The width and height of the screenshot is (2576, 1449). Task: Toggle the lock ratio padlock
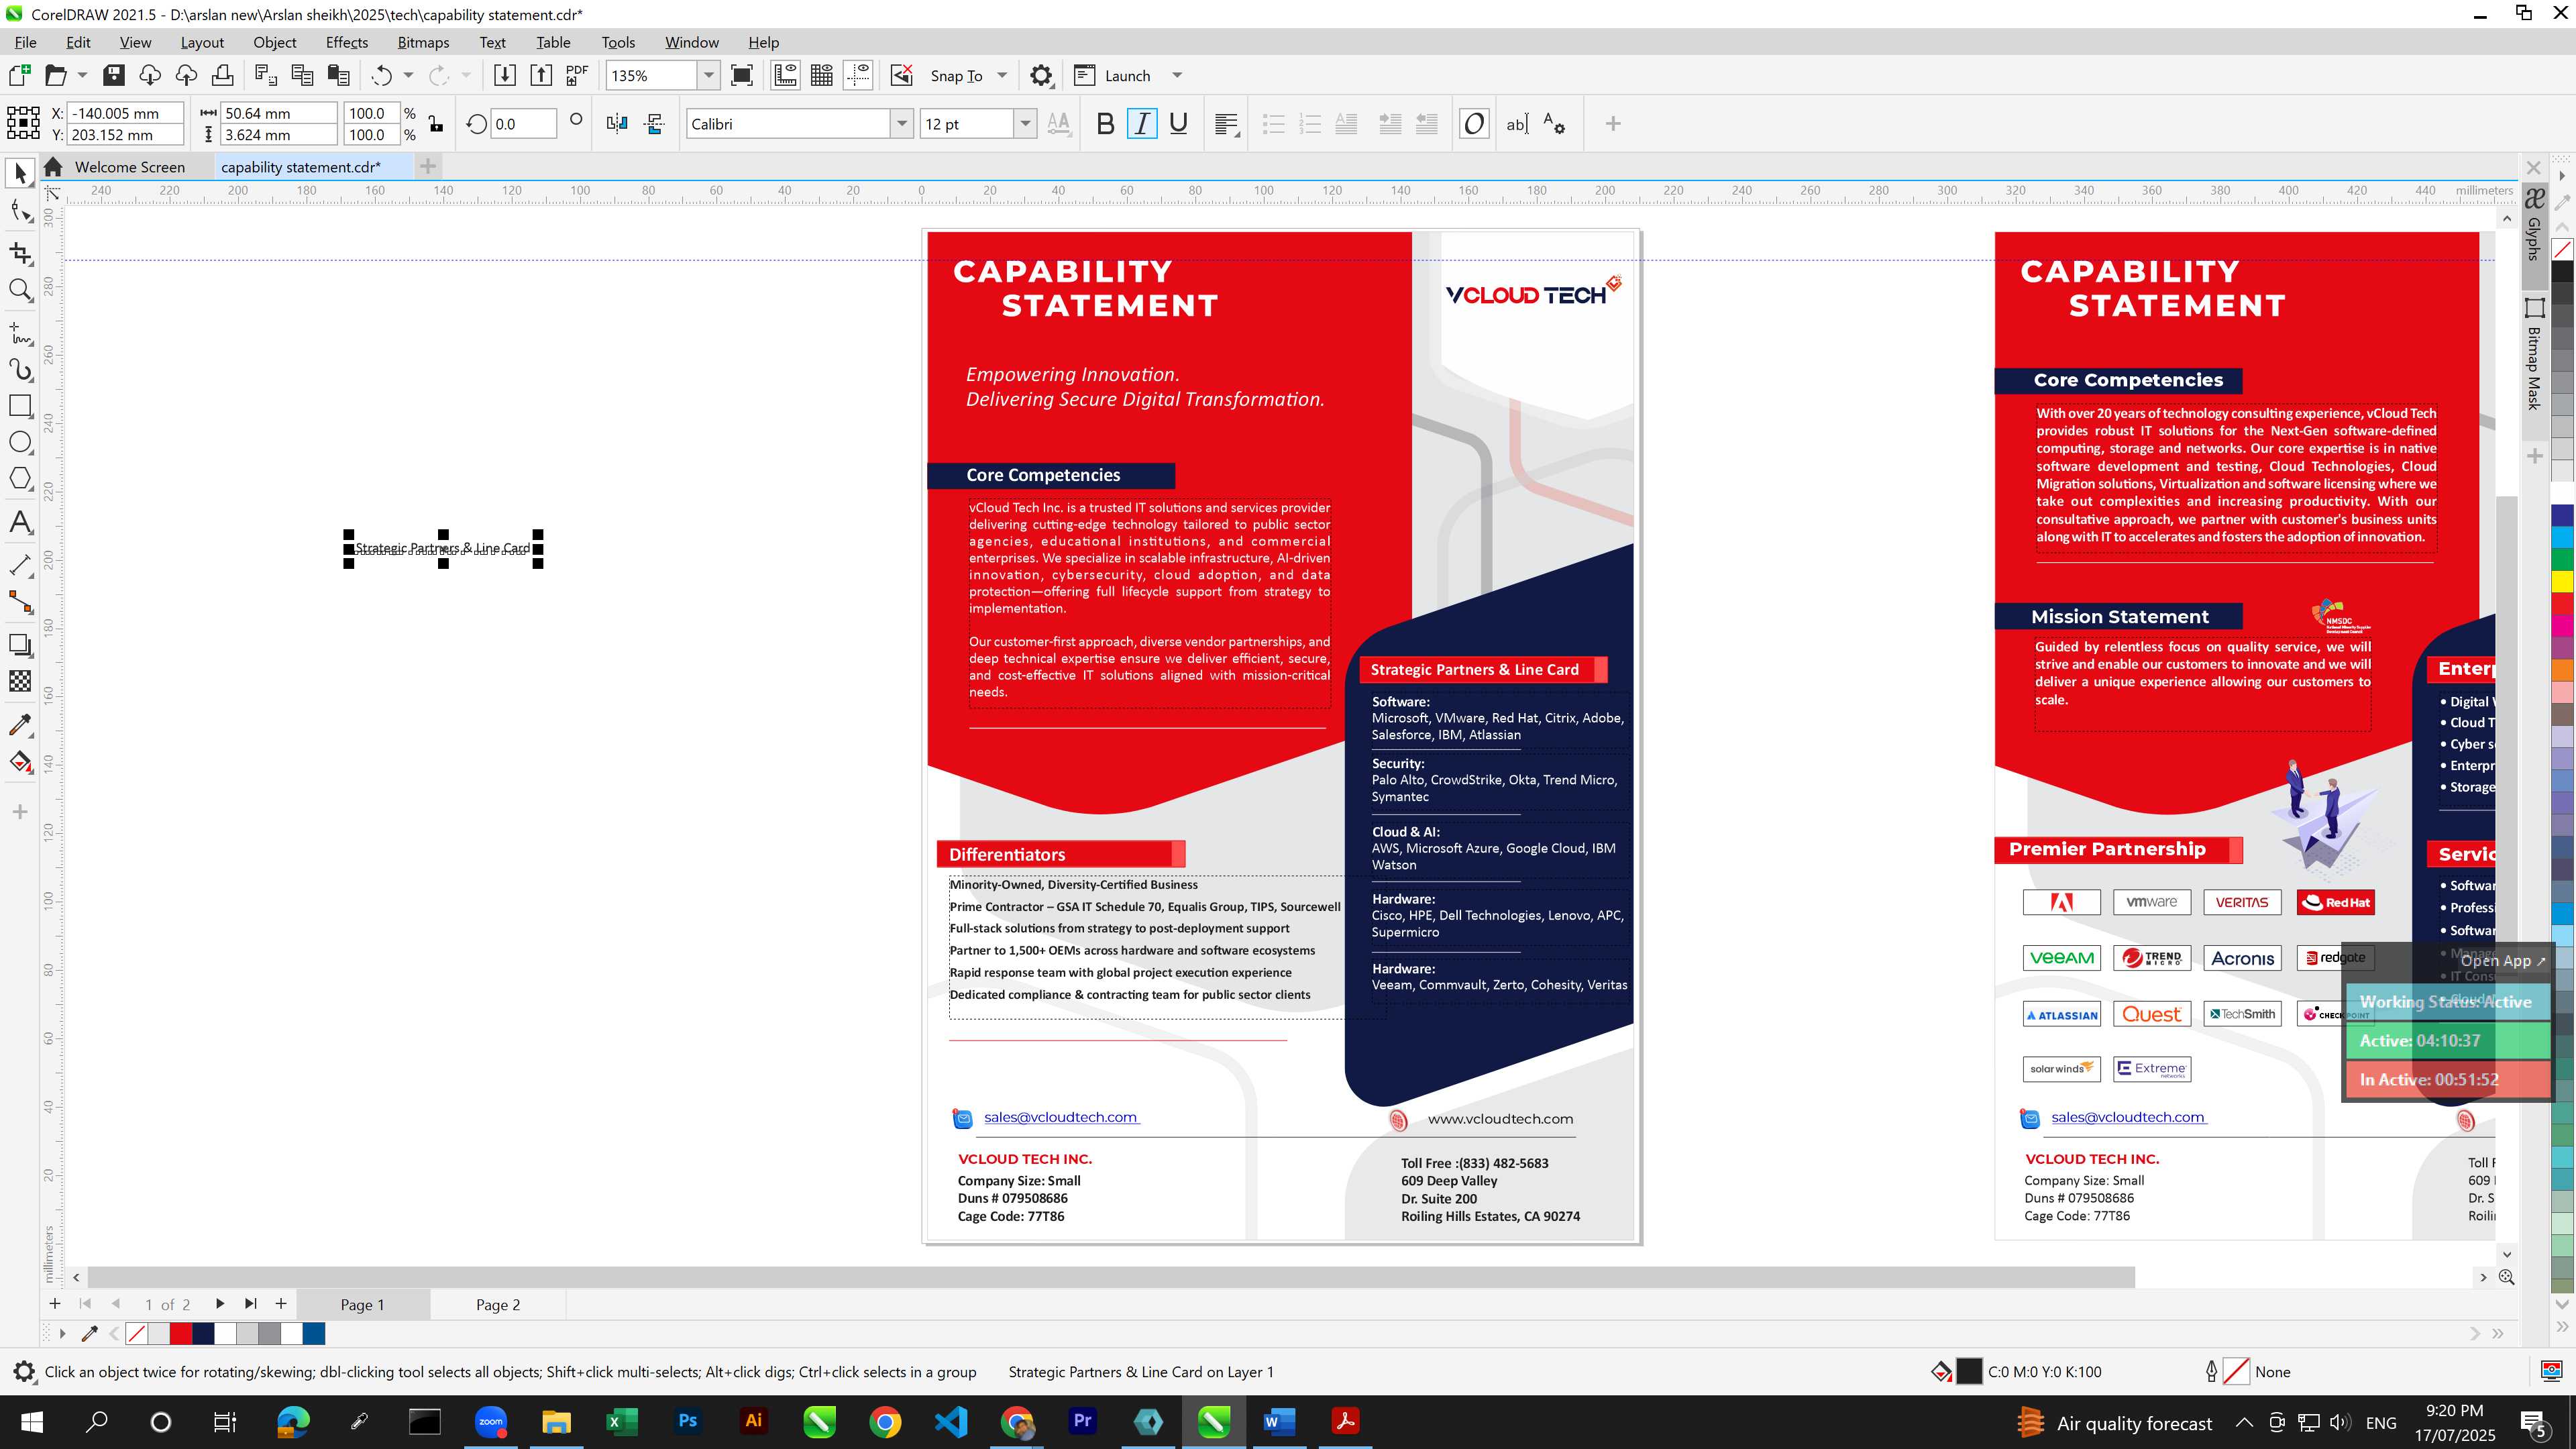tap(435, 124)
